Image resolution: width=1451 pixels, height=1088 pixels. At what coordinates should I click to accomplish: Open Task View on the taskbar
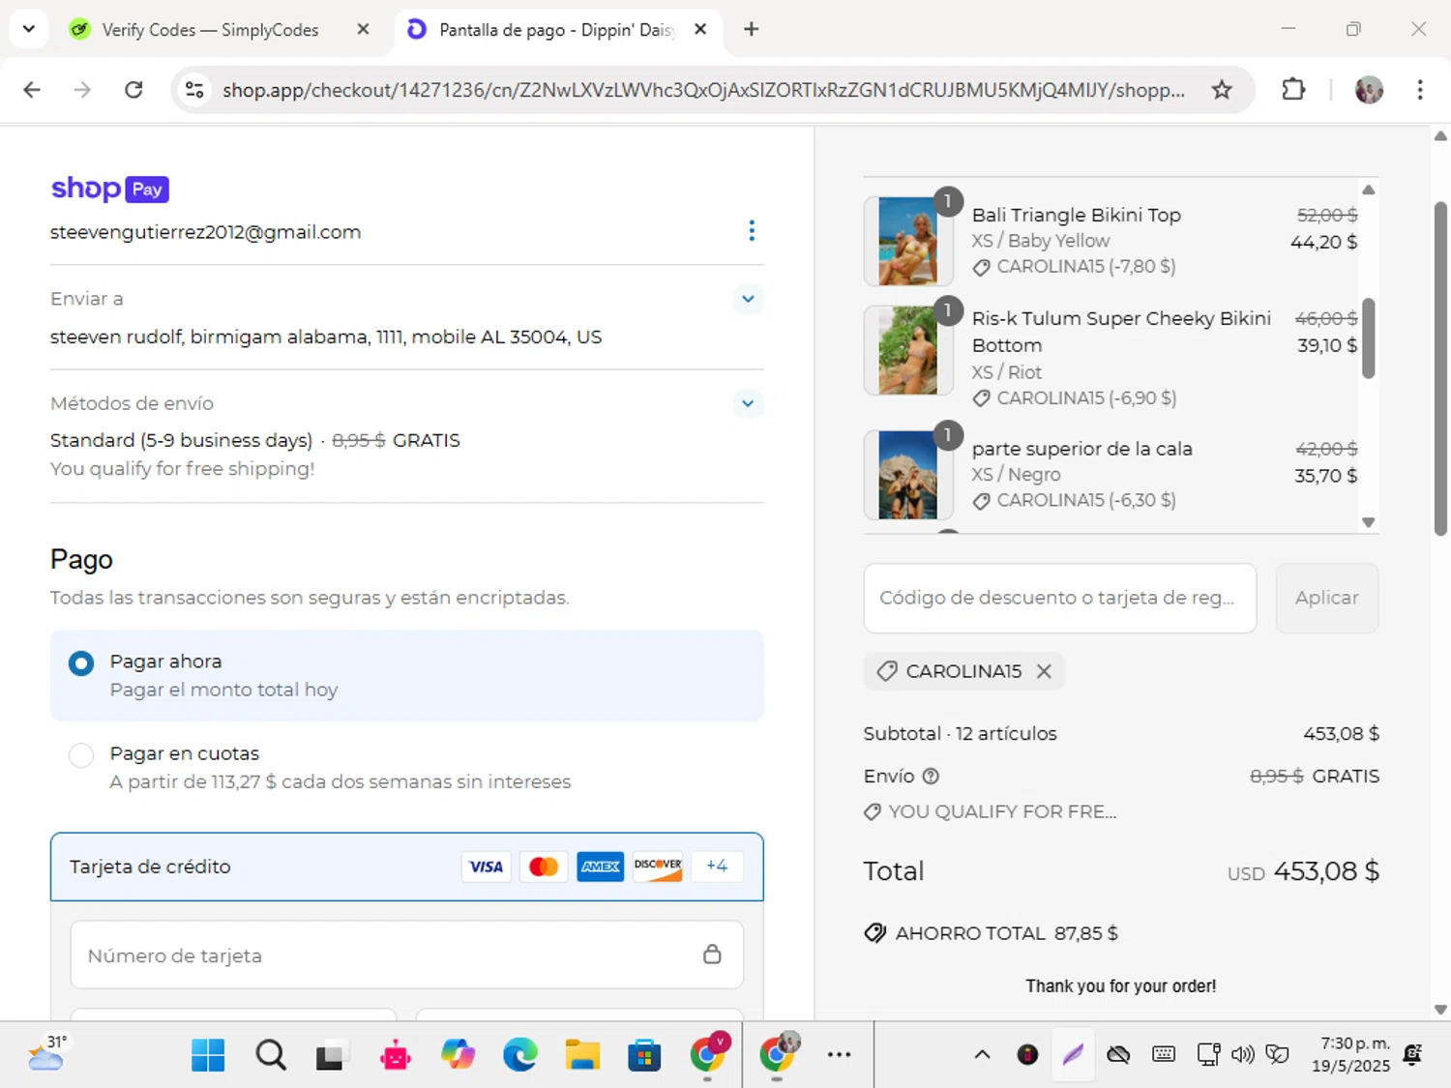click(330, 1055)
